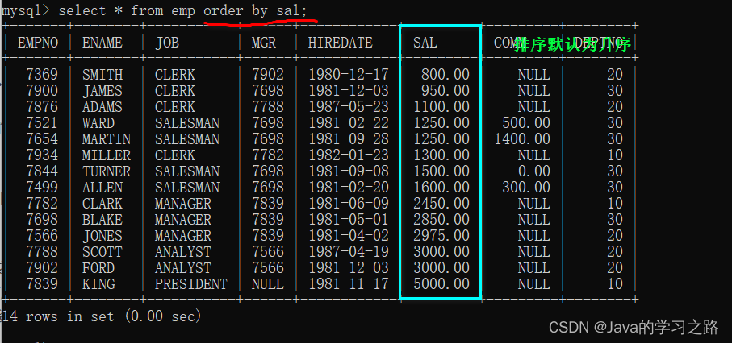Select the ENAME header text
Viewport: 732px width, 343px height.
[102, 43]
